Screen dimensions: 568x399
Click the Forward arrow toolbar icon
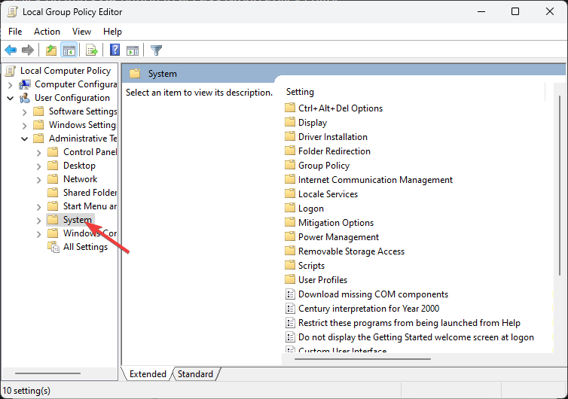tap(28, 50)
